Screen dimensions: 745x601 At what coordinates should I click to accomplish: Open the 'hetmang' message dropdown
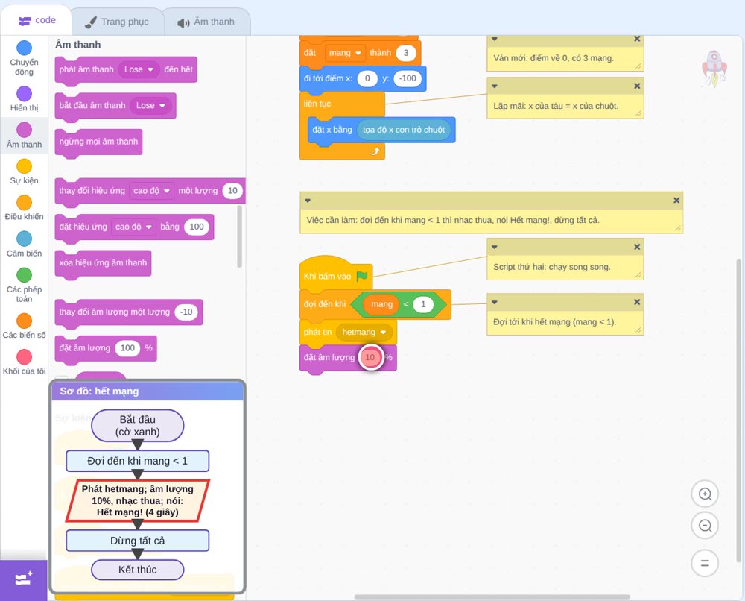364,332
